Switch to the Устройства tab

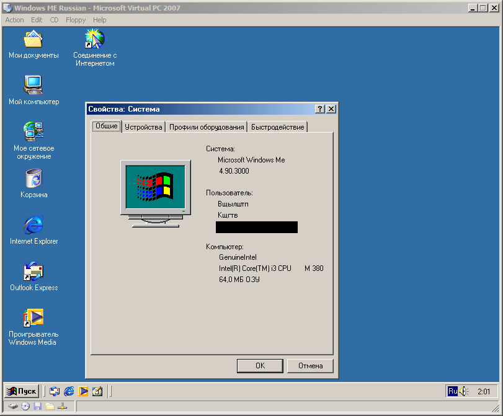pyautogui.click(x=143, y=127)
